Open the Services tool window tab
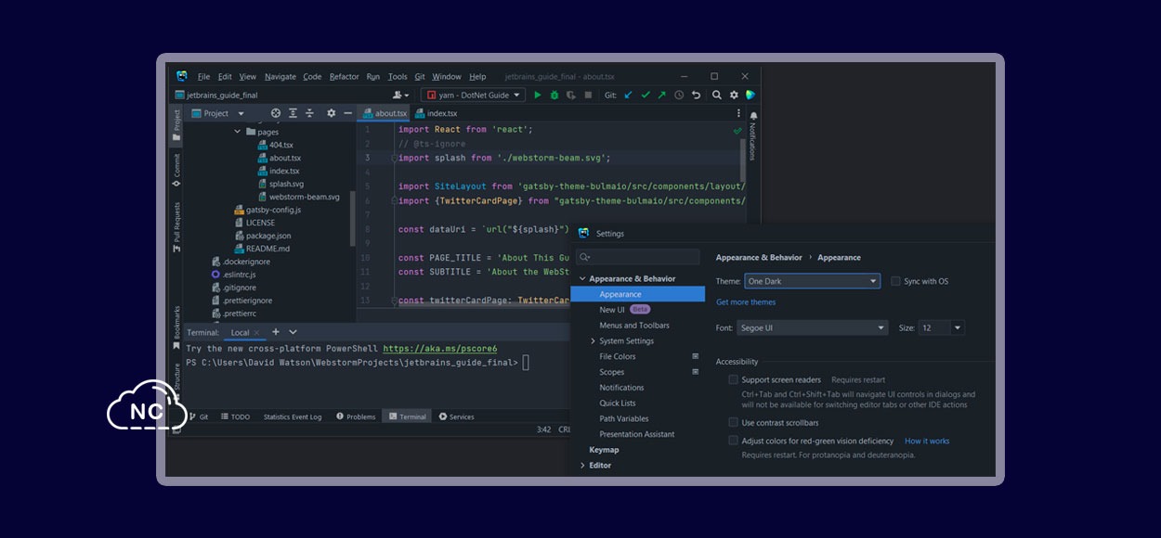1161x538 pixels. (x=456, y=416)
